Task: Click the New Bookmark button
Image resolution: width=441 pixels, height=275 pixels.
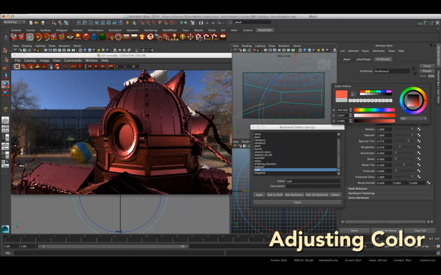Action: pos(294,195)
